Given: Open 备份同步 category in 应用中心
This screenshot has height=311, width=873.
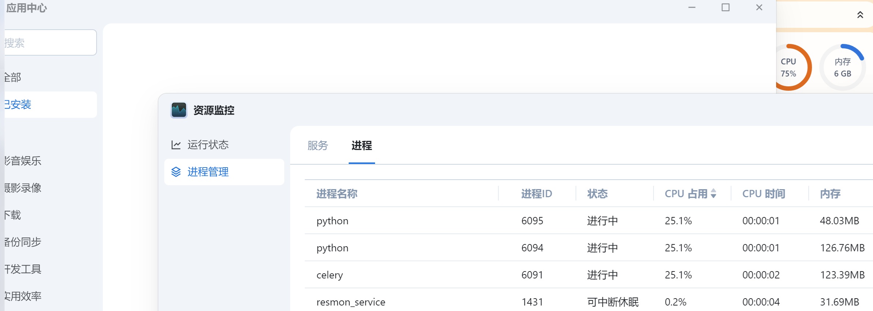Looking at the screenshot, I should 23,242.
